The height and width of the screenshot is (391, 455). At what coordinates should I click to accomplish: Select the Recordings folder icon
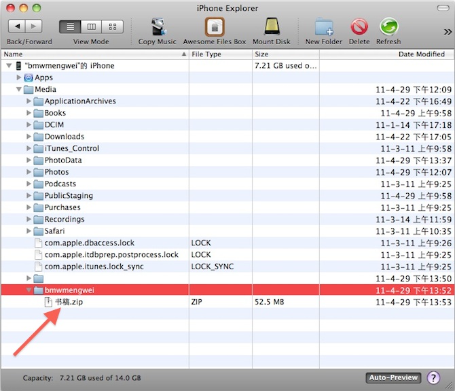pos(38,220)
